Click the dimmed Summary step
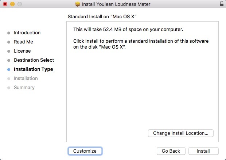 pyautogui.click(x=24, y=88)
